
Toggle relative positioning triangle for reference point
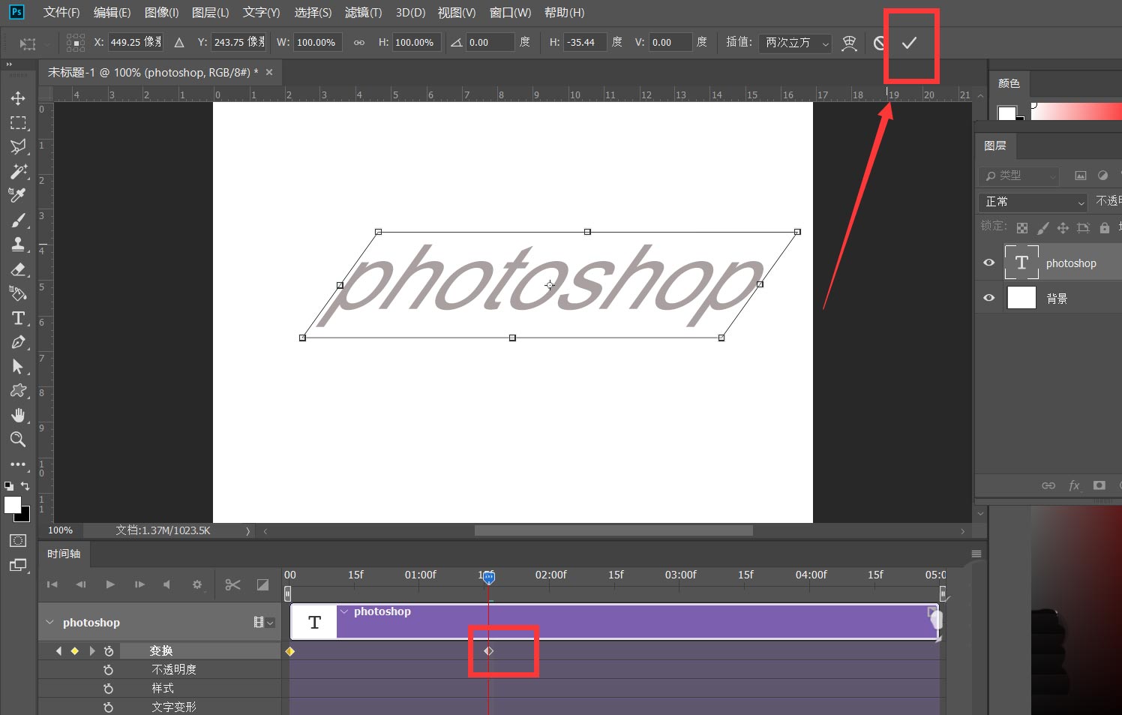click(x=179, y=43)
